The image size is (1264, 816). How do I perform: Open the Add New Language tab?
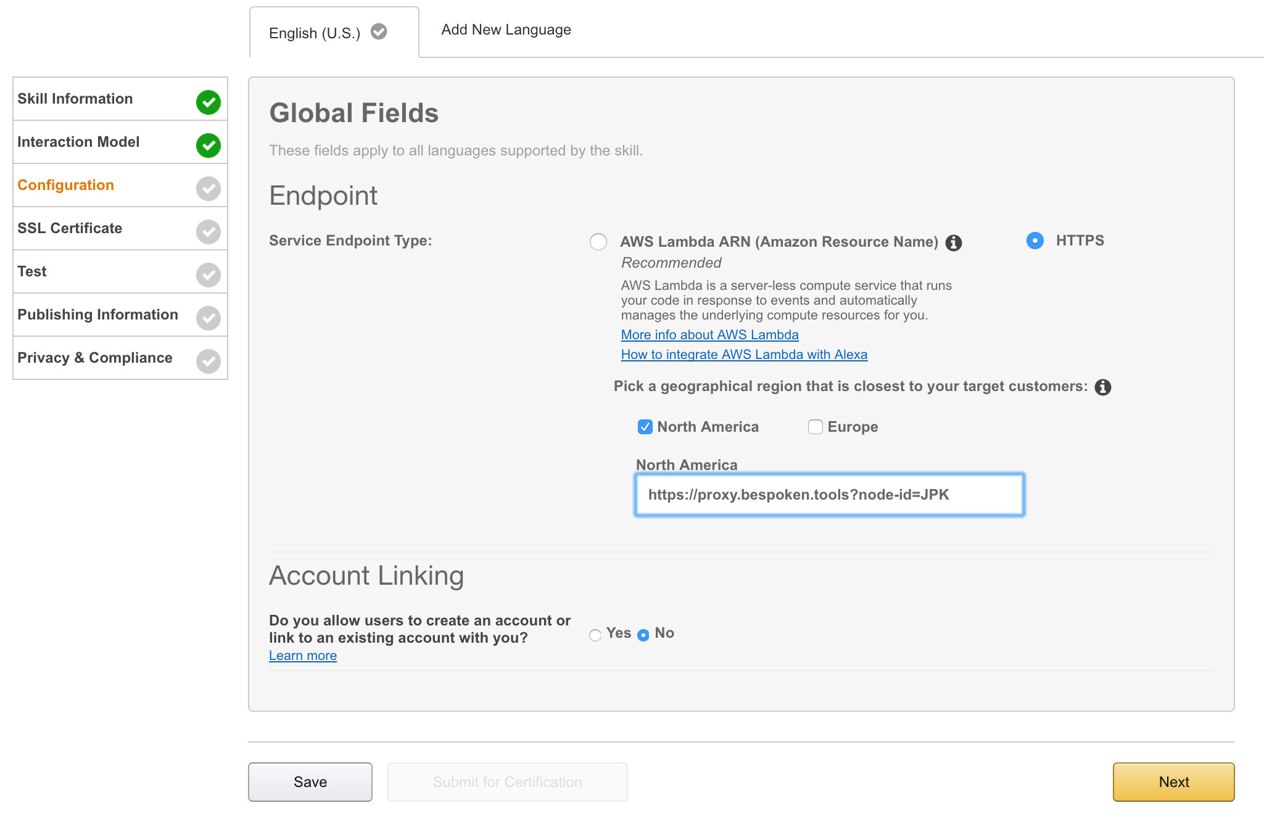point(506,30)
